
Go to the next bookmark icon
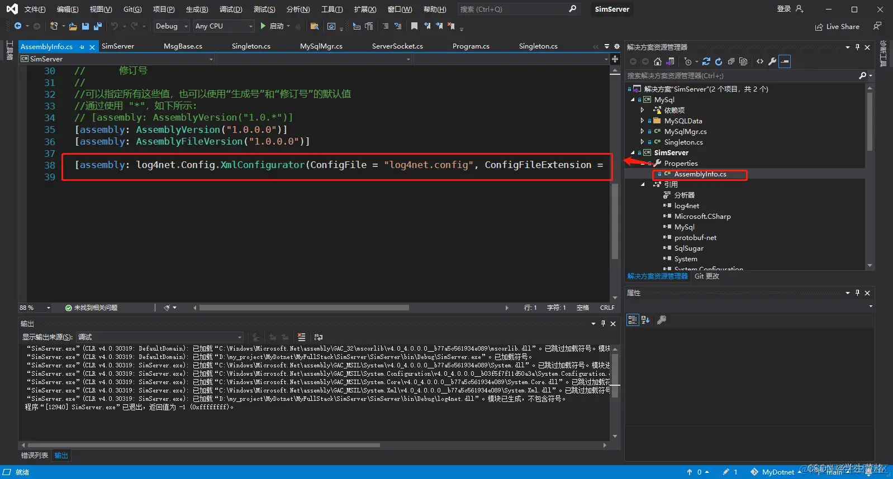click(x=439, y=26)
